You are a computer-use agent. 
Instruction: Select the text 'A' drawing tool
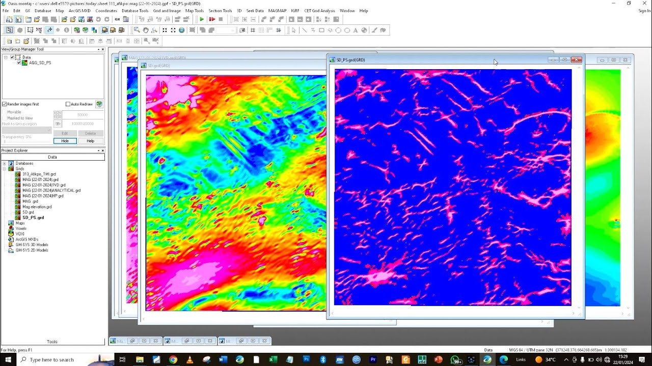tap(356, 30)
